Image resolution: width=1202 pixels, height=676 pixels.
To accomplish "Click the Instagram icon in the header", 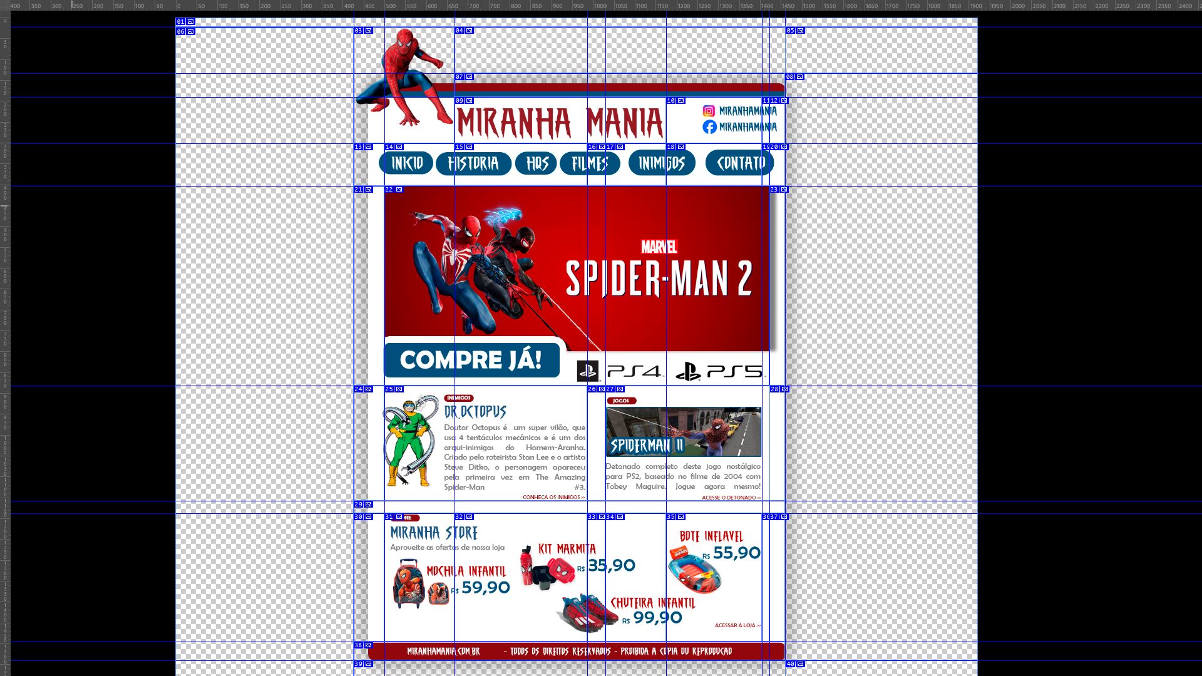I will coord(709,111).
